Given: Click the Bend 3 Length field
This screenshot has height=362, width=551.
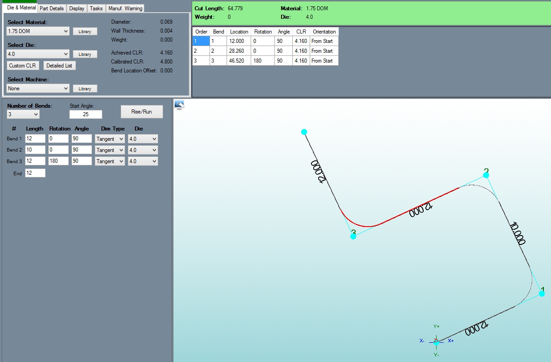Looking at the screenshot, I should coord(35,161).
